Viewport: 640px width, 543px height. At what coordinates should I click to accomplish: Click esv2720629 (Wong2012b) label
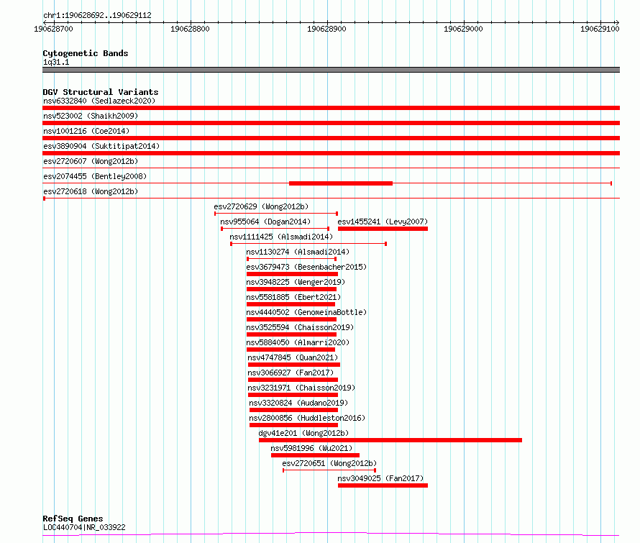click(x=261, y=206)
